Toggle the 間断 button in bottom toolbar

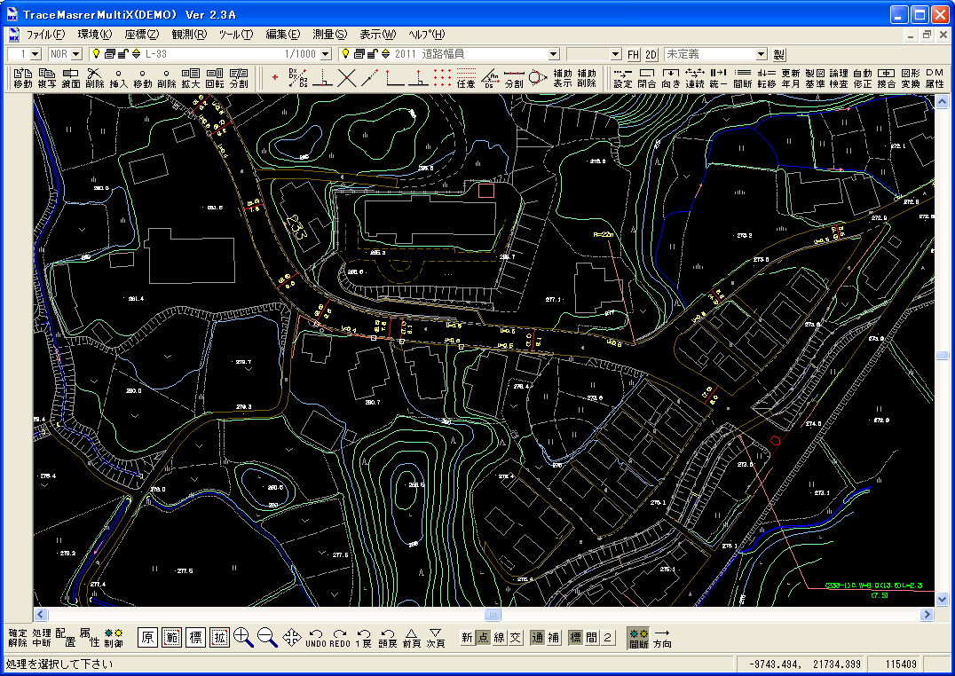coord(638,638)
